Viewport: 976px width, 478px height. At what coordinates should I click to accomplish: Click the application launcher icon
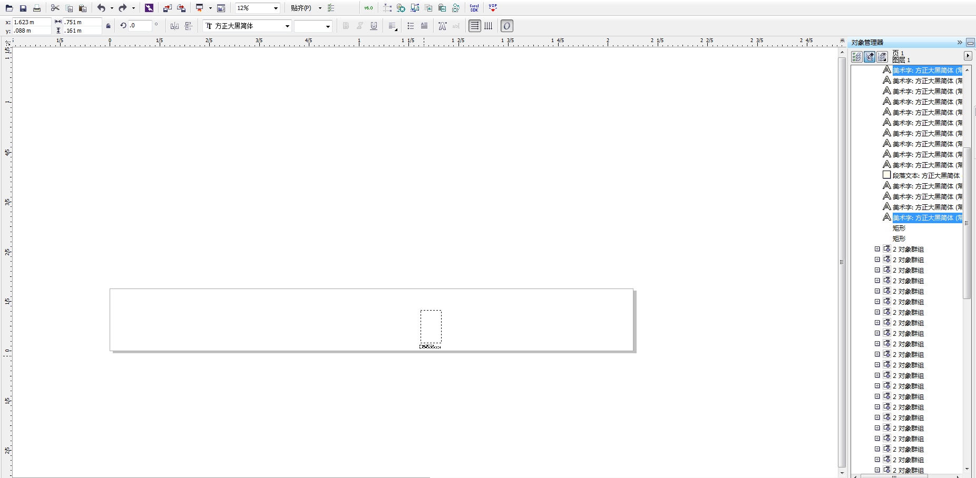point(199,8)
